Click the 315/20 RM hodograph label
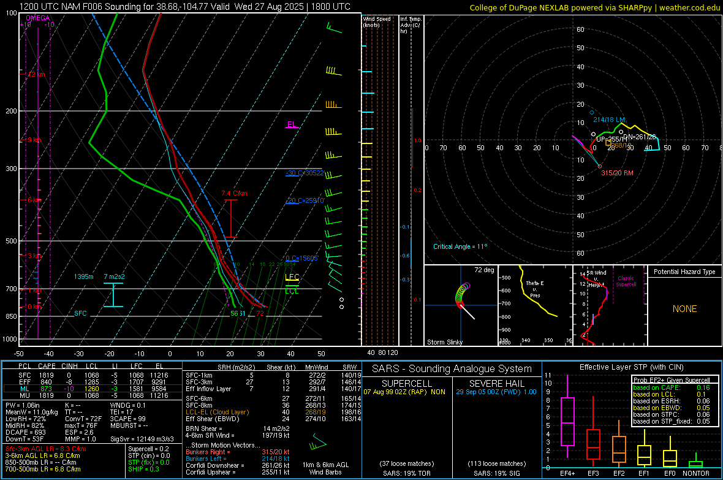Screen dimensions: 723x480 617,173
